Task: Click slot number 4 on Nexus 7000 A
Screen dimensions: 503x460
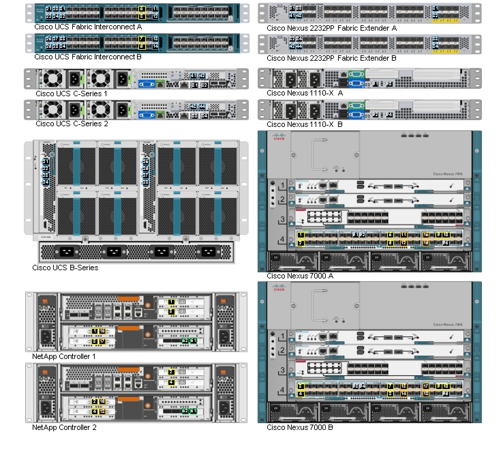Action: pos(282,239)
